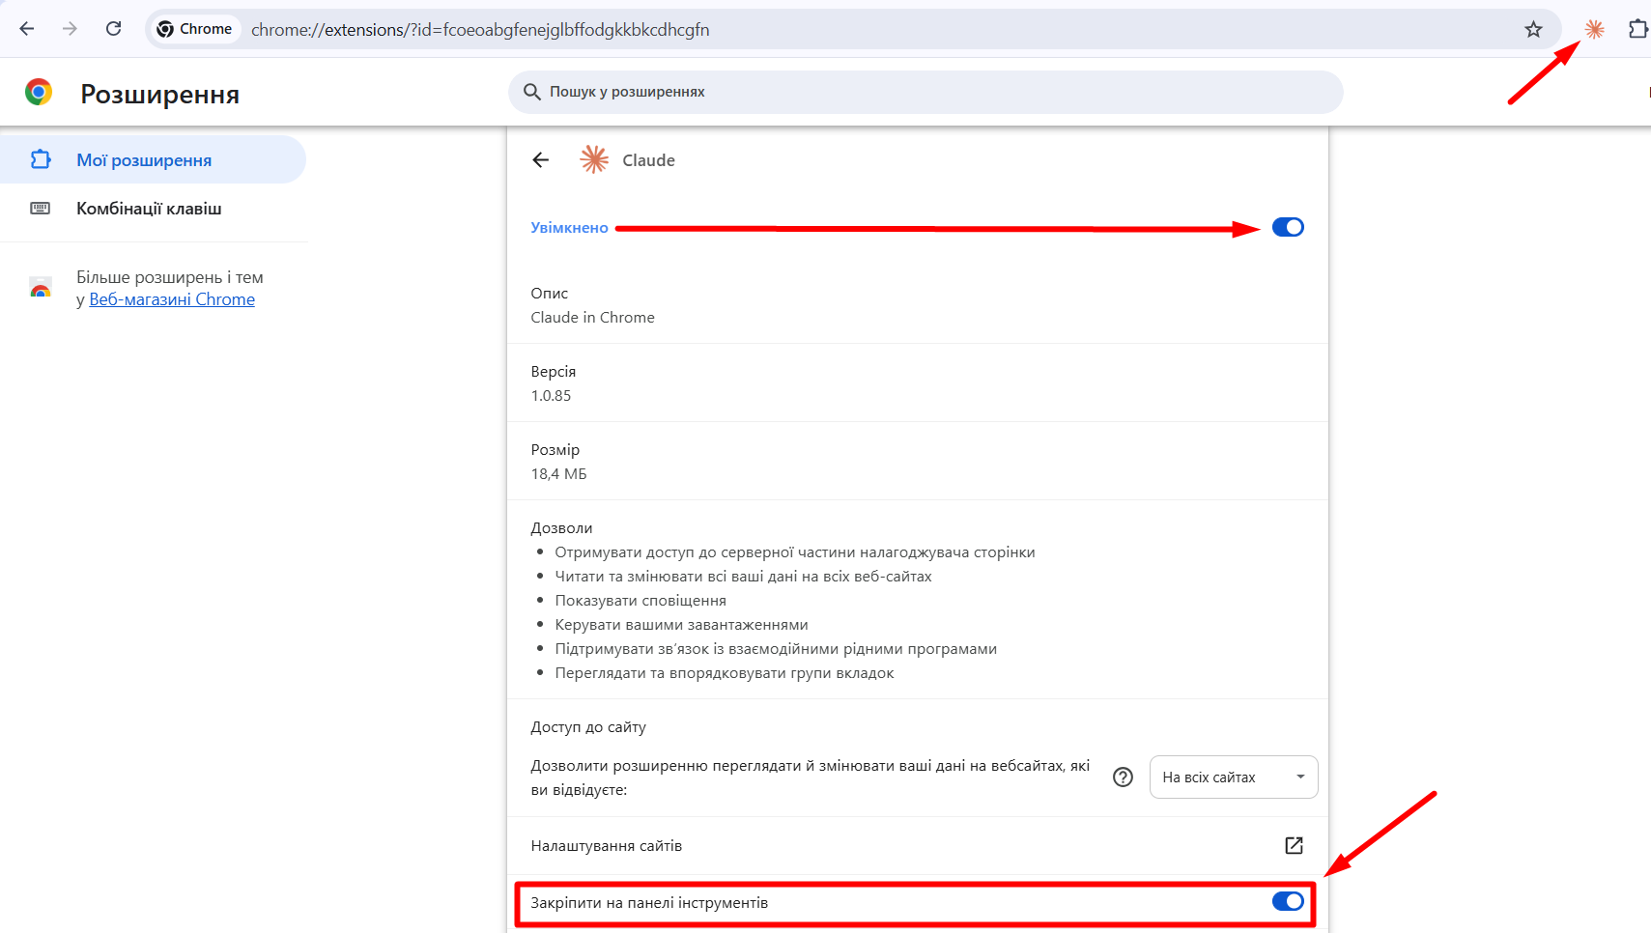Click version value 1.0.85

tap(551, 396)
